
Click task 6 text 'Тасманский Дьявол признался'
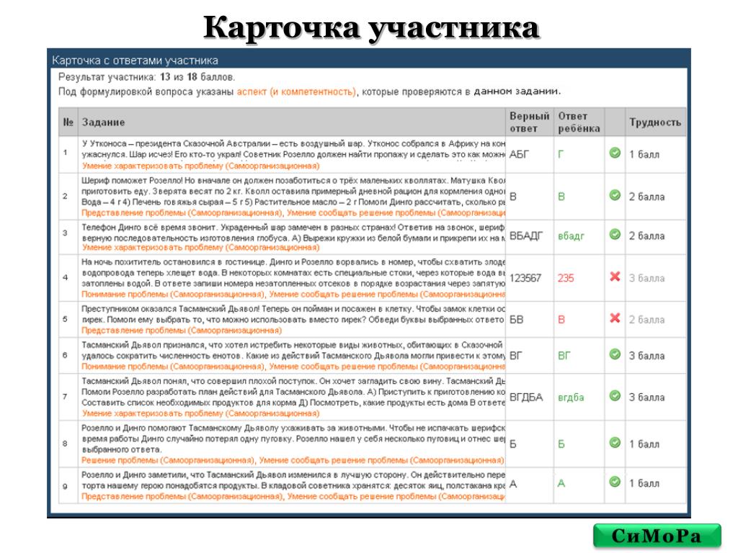[293, 351]
